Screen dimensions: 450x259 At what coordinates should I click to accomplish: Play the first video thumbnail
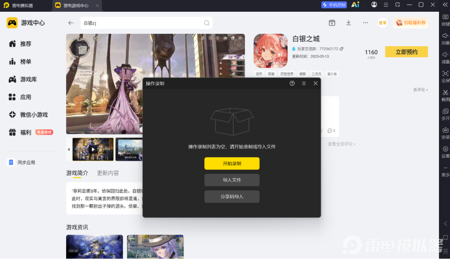point(93,150)
